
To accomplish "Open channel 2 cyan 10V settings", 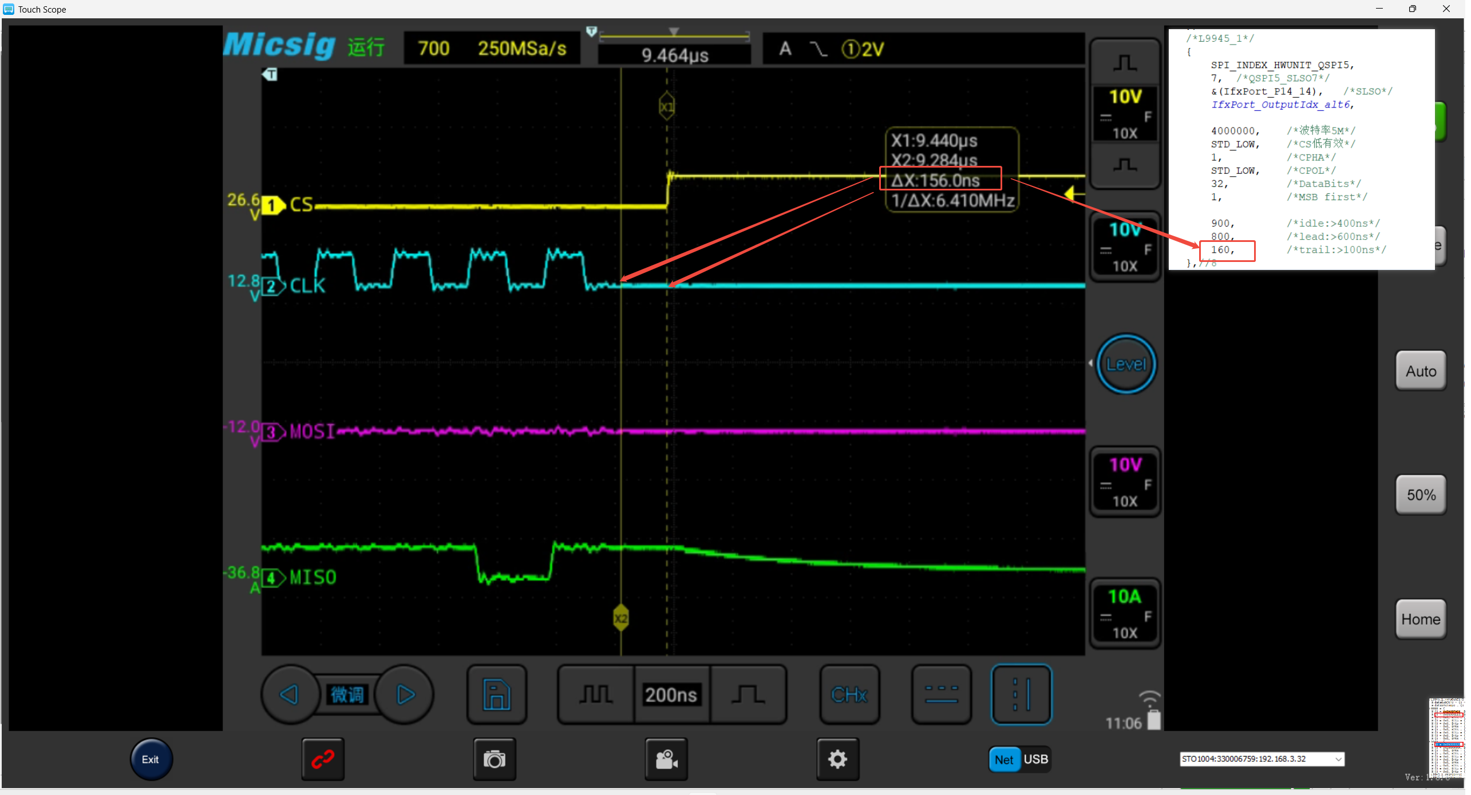I will click(x=1125, y=247).
